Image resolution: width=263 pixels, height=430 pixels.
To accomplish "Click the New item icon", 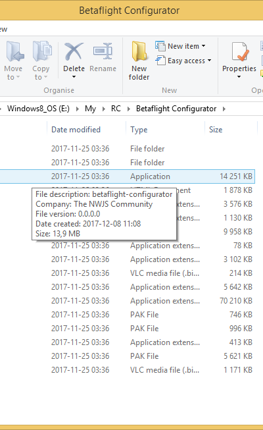I will [x=160, y=46].
